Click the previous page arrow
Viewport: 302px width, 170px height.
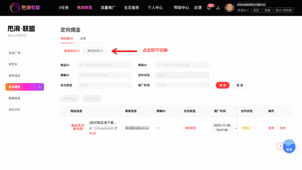tap(272, 146)
